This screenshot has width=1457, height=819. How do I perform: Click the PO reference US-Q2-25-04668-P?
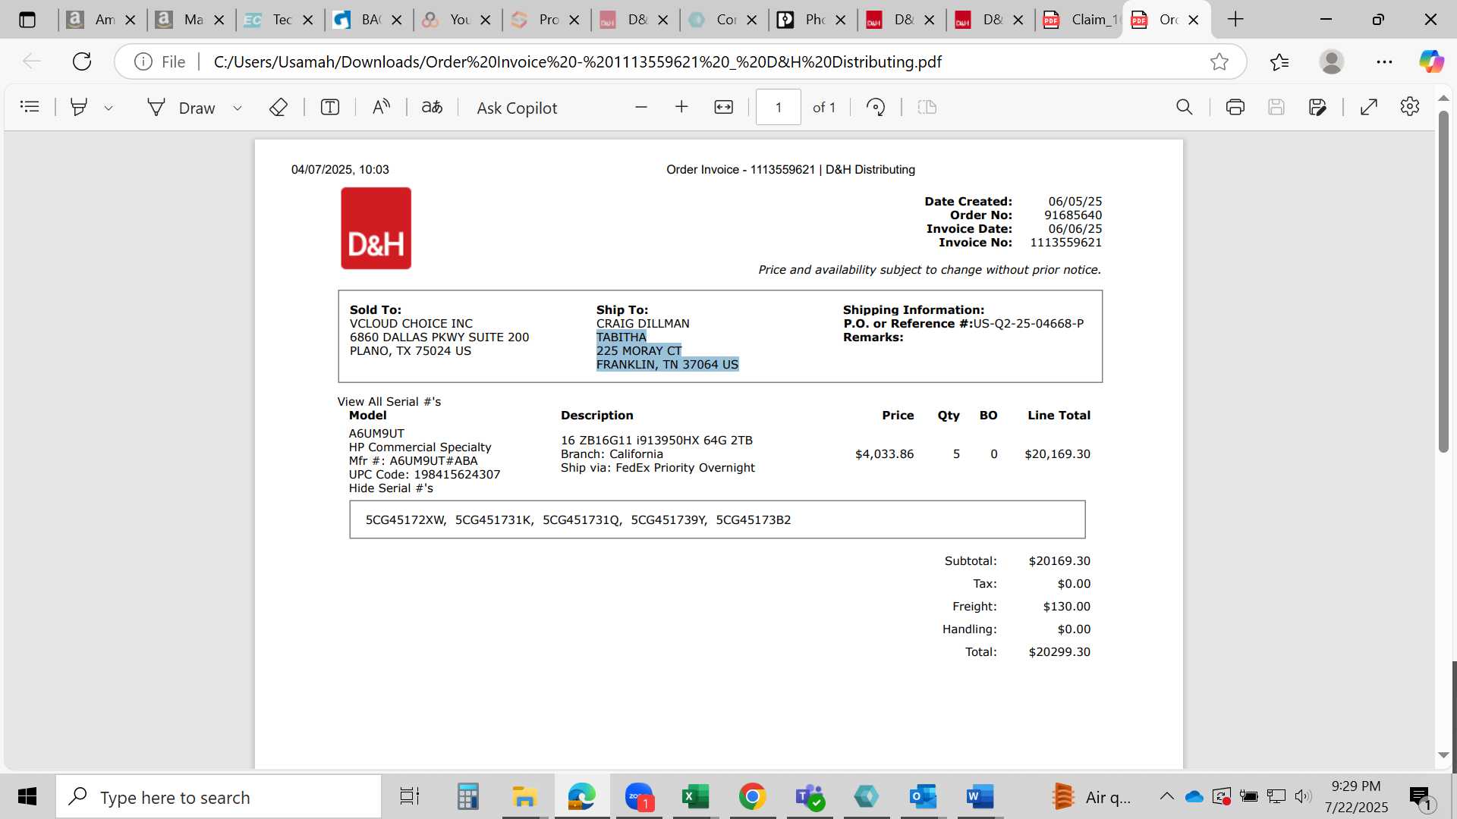click(x=1028, y=324)
